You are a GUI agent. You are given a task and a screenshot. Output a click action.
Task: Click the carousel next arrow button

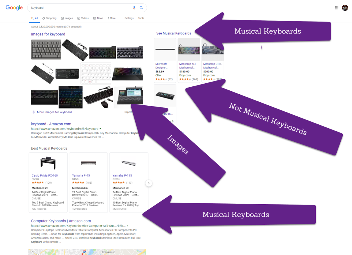(149, 183)
